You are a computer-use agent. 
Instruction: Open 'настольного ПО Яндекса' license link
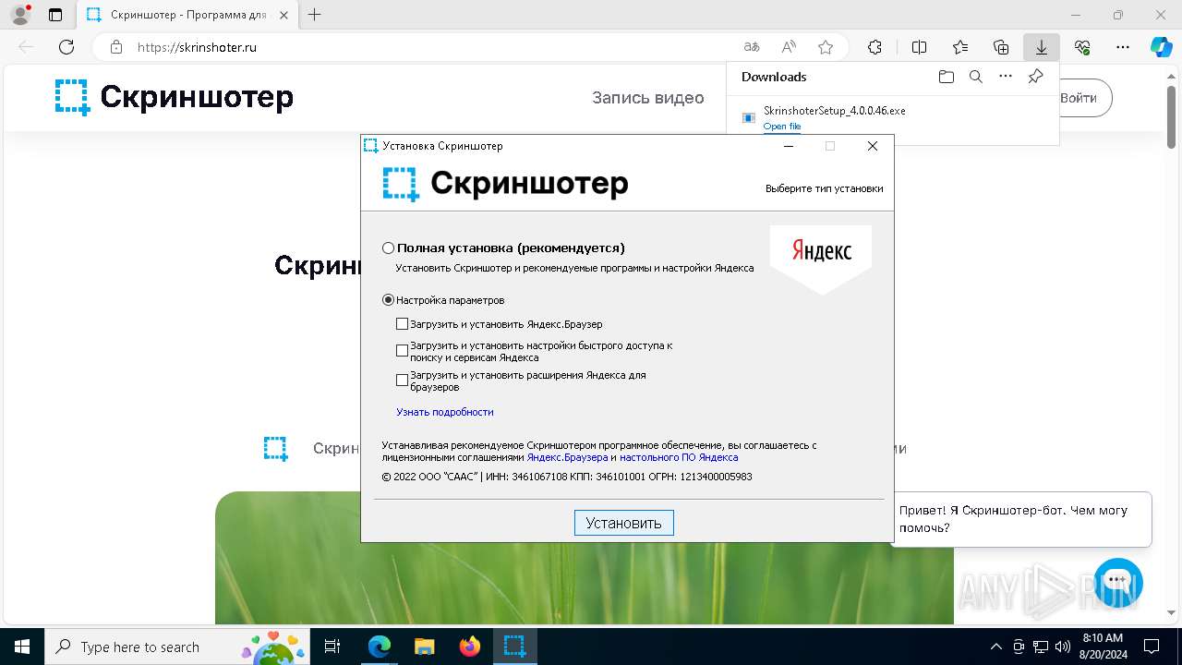pos(679,457)
